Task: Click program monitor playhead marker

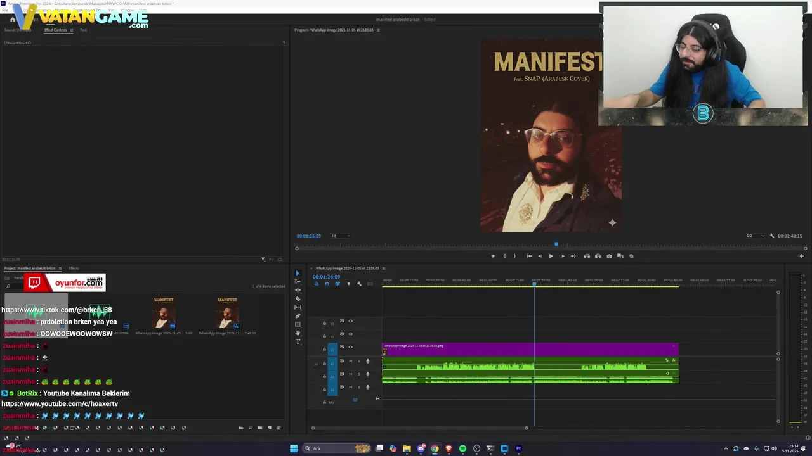Action: [x=556, y=244]
